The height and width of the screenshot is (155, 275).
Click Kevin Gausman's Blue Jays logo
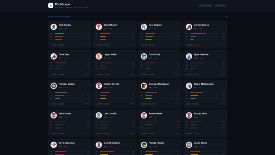(54, 145)
